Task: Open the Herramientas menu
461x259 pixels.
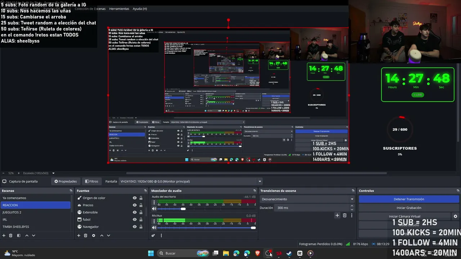Action: [119, 9]
